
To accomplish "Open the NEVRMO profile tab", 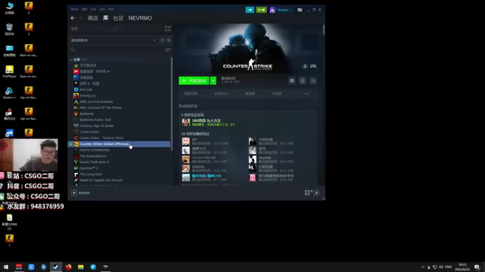I will click(x=140, y=18).
